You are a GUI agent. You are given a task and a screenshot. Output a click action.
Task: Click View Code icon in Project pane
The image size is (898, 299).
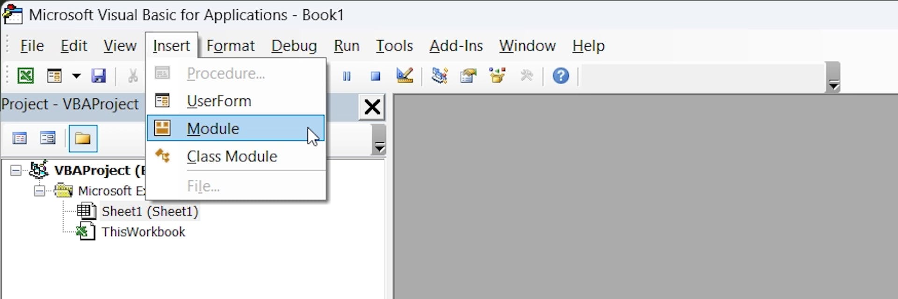coord(20,139)
